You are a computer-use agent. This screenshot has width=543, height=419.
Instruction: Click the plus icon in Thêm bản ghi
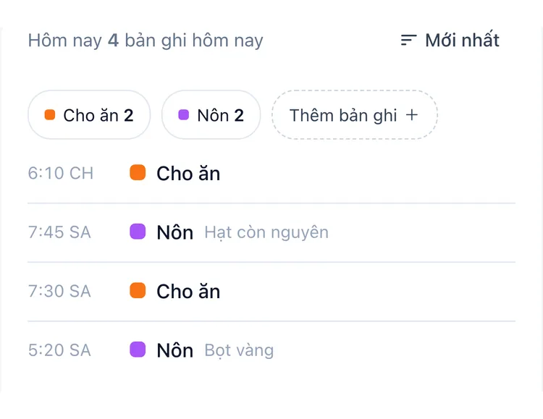[x=412, y=114]
